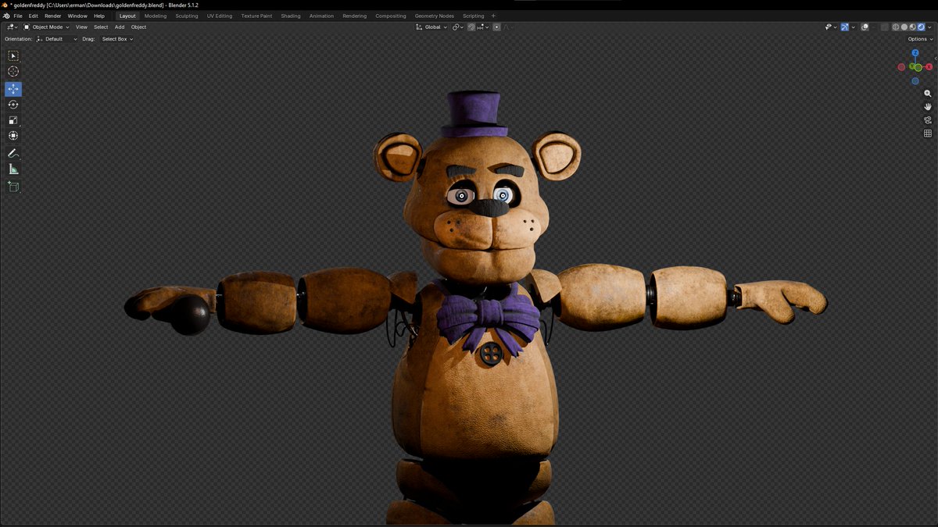This screenshot has width=938, height=527.
Task: Open the overlays options dropdown arrow
Action: 874,27
